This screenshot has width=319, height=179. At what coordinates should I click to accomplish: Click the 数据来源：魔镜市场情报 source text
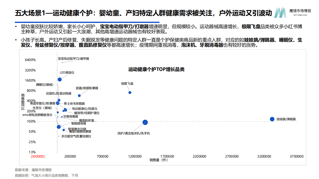click(33, 170)
